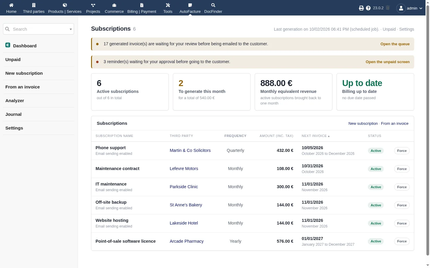This screenshot has width=430, height=268.
Task: Click the 'To generate this month' card
Action: 212,92
